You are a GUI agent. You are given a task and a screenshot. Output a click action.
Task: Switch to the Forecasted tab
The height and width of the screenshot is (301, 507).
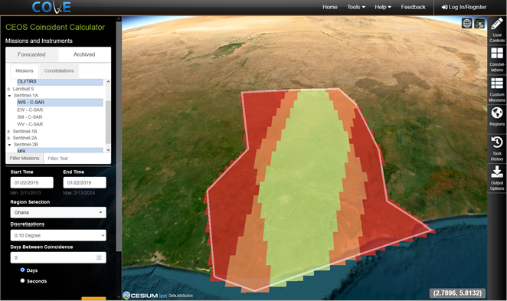(x=31, y=54)
